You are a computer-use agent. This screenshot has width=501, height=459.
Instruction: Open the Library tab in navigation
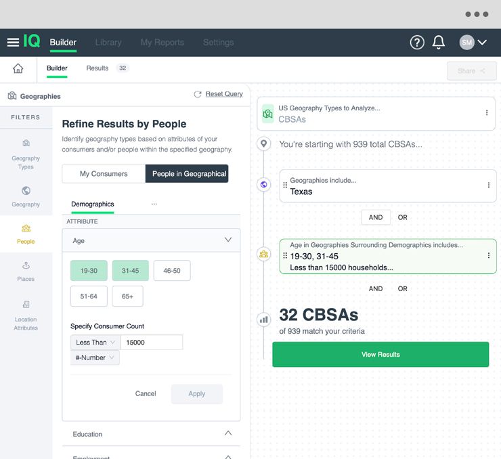108,43
